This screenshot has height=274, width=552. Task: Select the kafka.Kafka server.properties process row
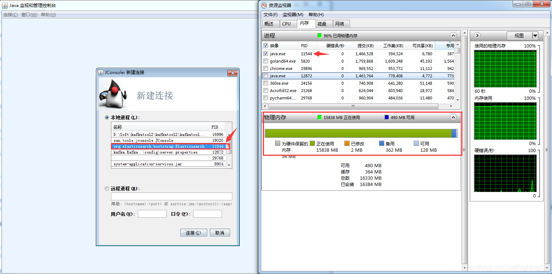tap(169, 152)
